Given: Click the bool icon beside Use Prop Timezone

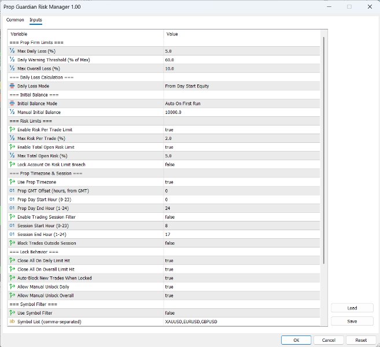Looking at the screenshot, I should pos(12,182).
